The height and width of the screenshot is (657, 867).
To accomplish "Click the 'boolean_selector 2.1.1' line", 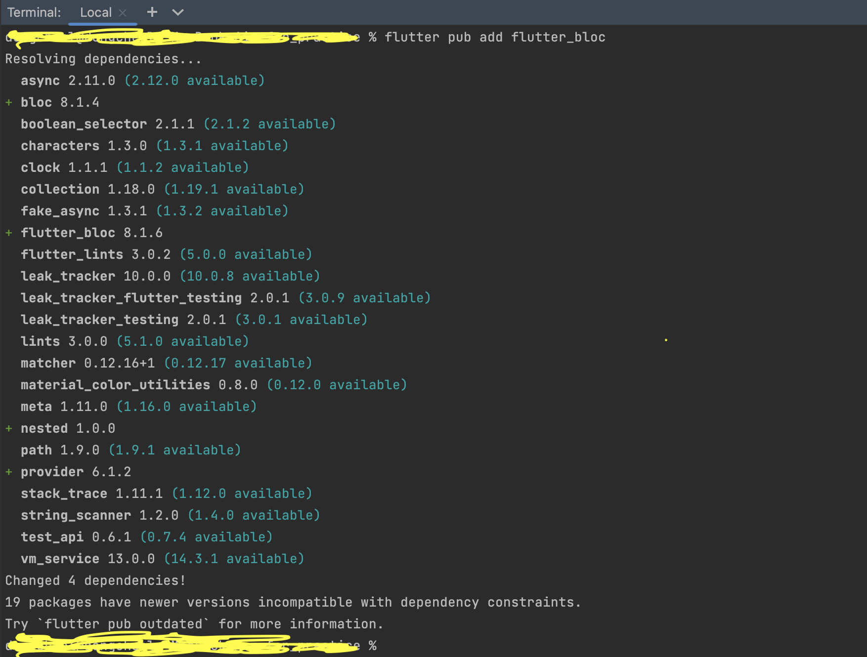I will (x=178, y=124).
